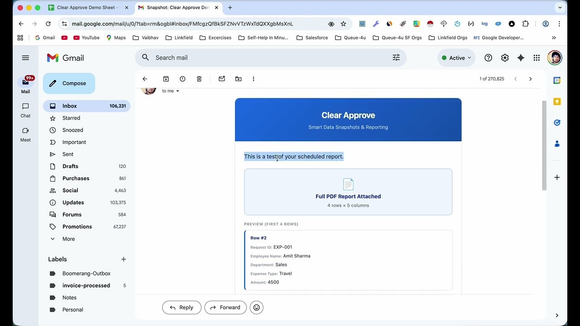Create a new label with the plus icon
Viewport: 580px width, 326px height.
pyautogui.click(x=123, y=259)
